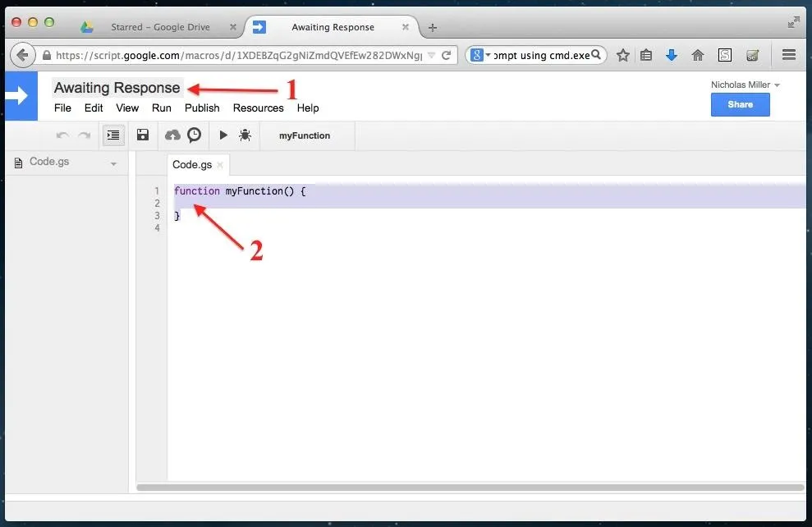Enter full screen with the corner arrows
The width and height of the screenshot is (812, 527).
793,22
